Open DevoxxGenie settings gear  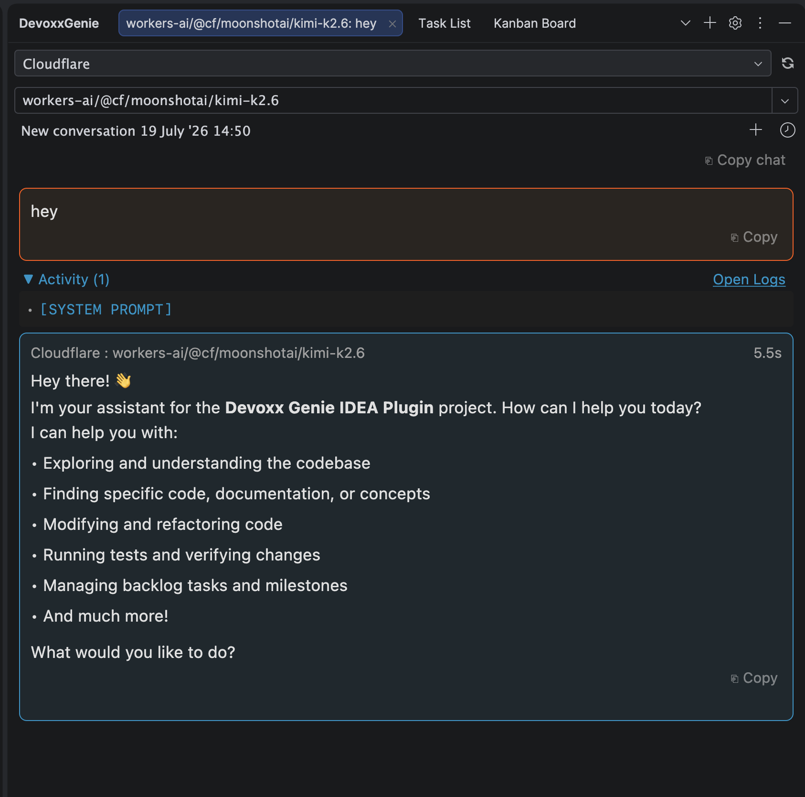pos(735,23)
